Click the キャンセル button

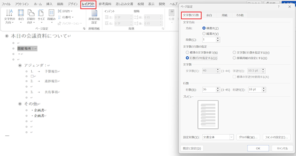tap(282, 149)
